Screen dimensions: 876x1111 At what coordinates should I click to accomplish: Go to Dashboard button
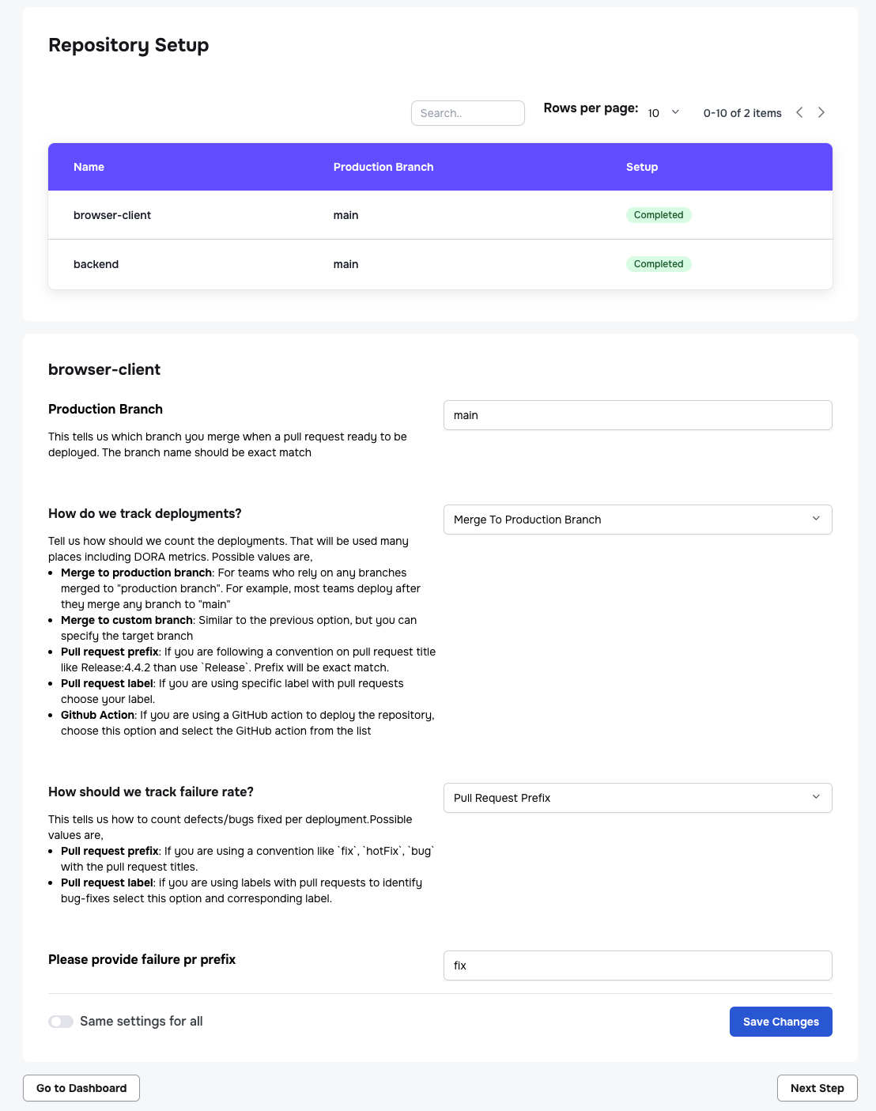pos(81,1088)
